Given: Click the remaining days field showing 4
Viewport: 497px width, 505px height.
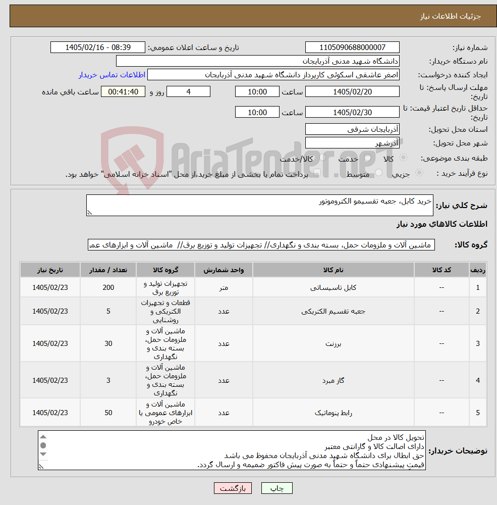Looking at the screenshot, I should coord(188,91).
